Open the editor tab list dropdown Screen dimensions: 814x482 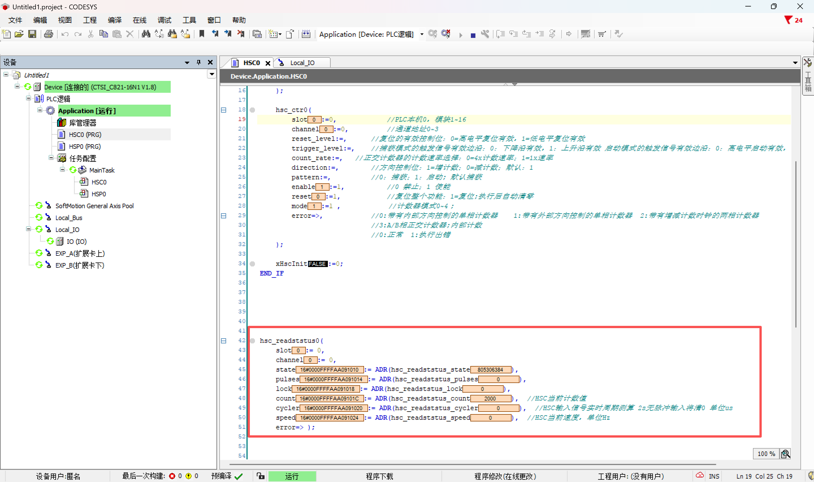coord(795,62)
